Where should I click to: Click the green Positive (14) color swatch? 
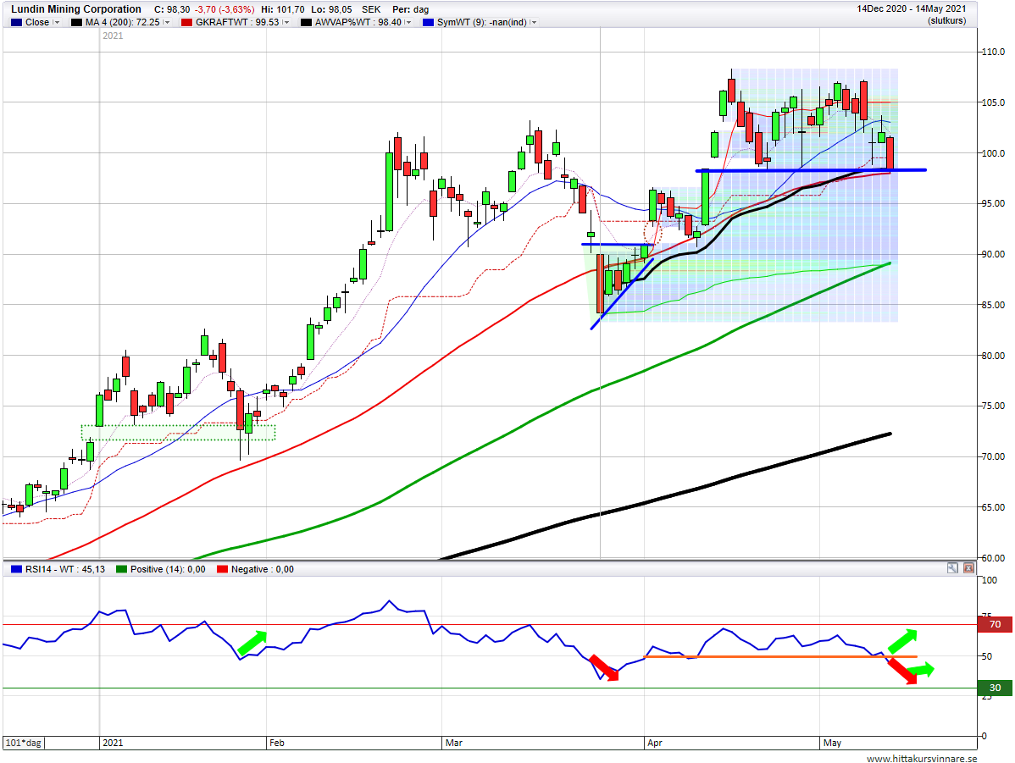tap(122, 570)
